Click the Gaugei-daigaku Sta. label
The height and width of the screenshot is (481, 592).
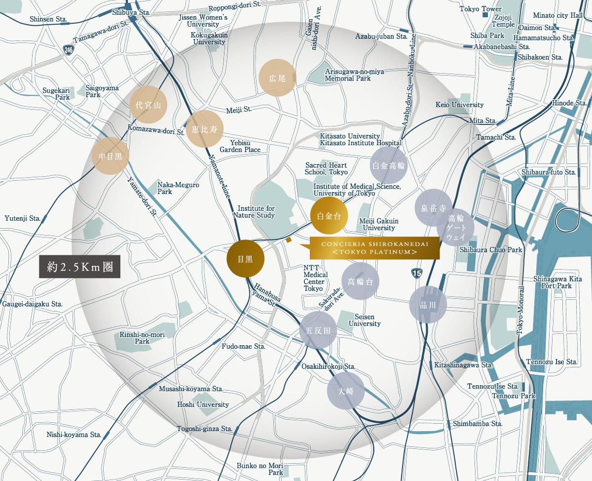pos(33,304)
